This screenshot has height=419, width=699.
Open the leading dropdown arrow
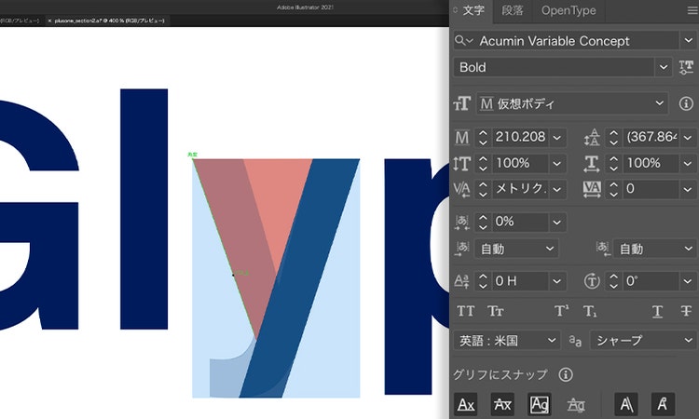(688, 138)
